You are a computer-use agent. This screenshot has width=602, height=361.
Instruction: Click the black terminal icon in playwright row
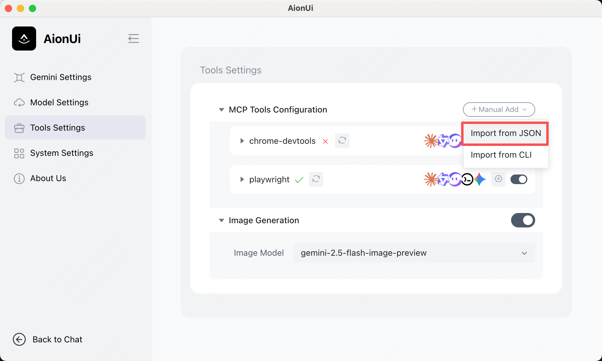(x=467, y=180)
